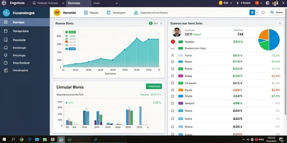Select the active middle browser tab
287x143 pixels.
pos(79,3)
